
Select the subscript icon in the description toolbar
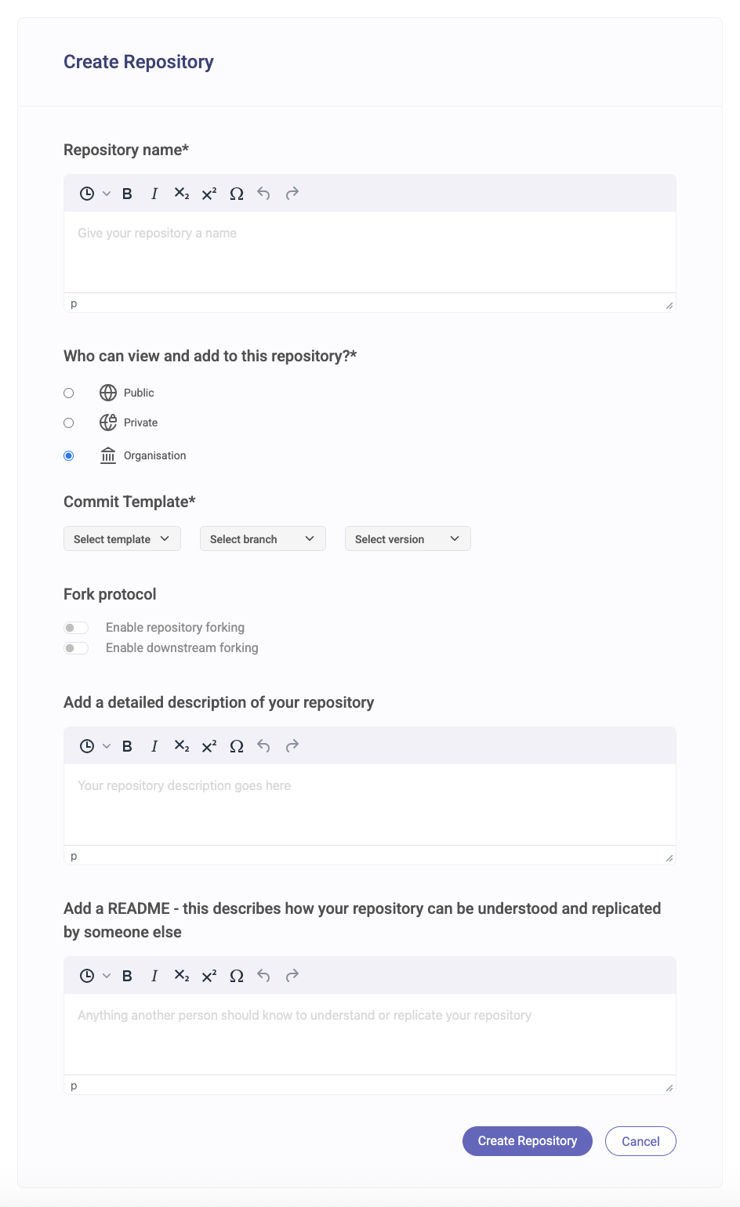(181, 746)
